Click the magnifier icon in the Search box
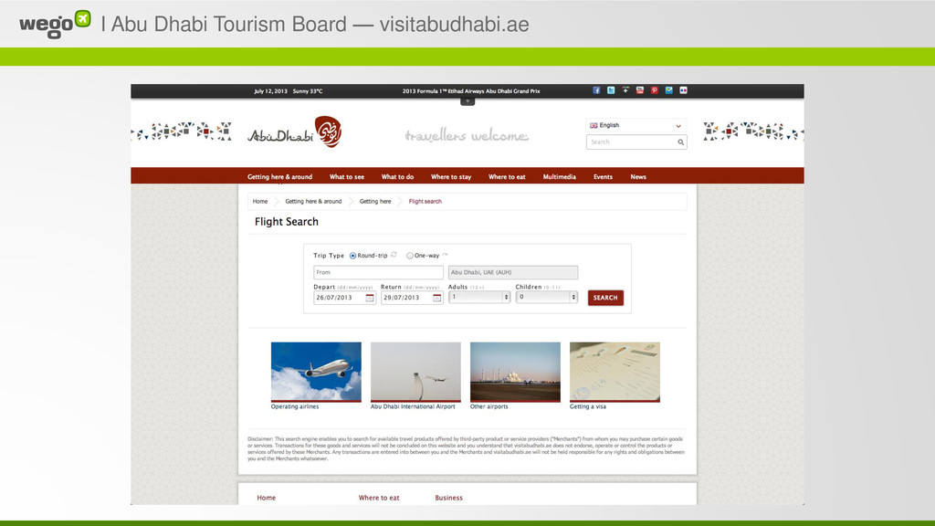Viewport: 935px width, 526px height. click(680, 142)
